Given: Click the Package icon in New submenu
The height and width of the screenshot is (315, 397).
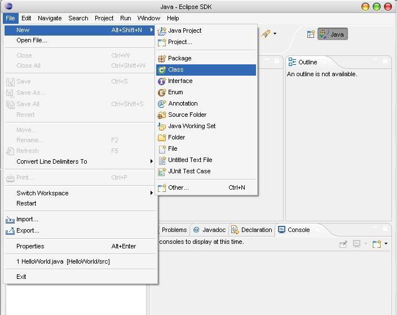Looking at the screenshot, I should (x=162, y=59).
